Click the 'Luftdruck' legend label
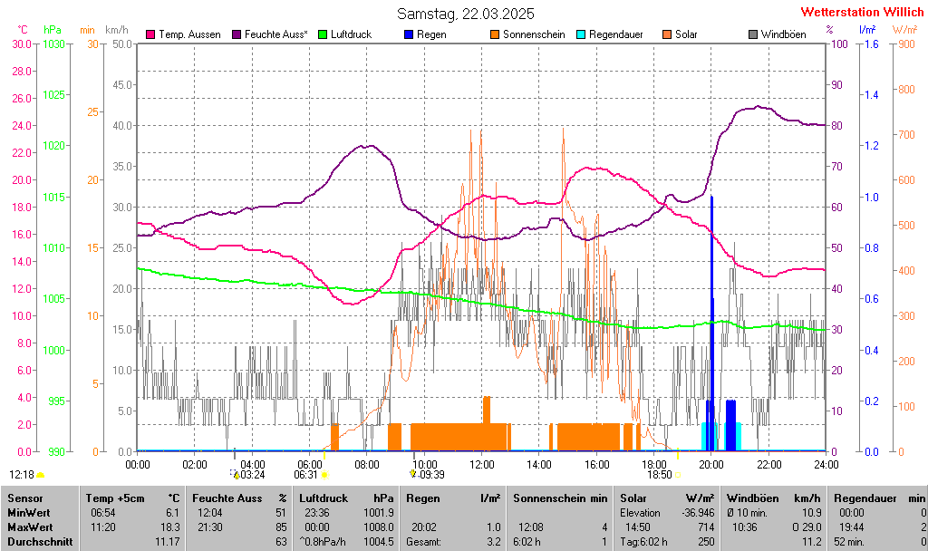The width and height of the screenshot is (928, 551). [x=351, y=34]
